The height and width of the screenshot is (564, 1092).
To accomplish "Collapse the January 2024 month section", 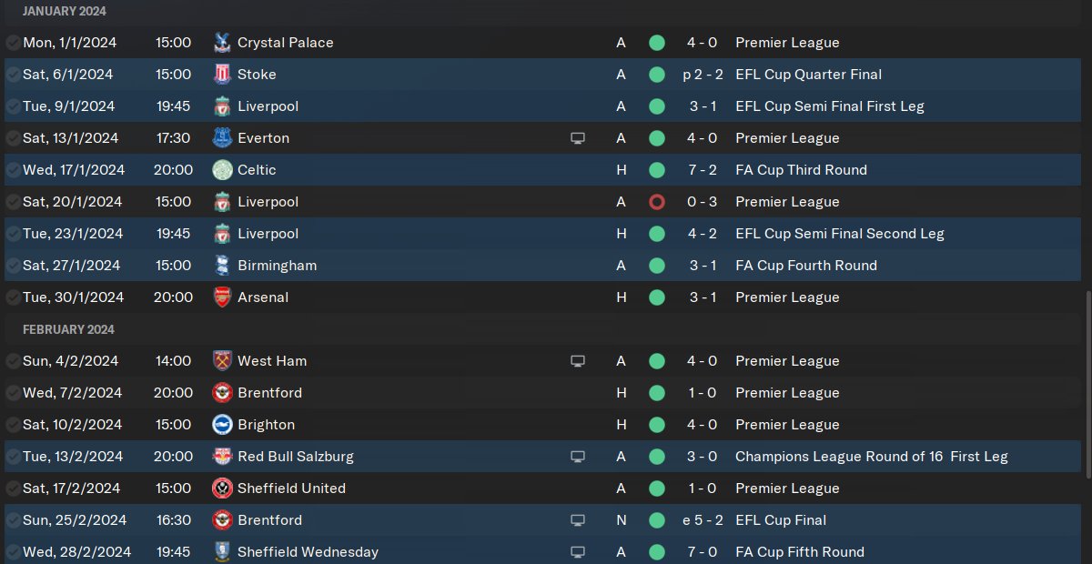I will pyautogui.click(x=65, y=11).
